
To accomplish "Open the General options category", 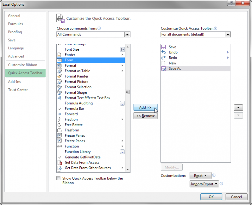I will 14,16.
